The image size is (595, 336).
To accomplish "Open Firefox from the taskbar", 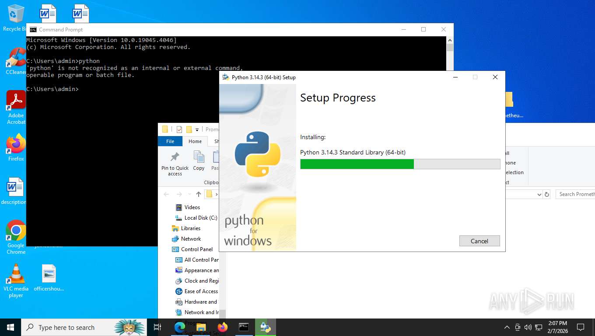I will 223,327.
